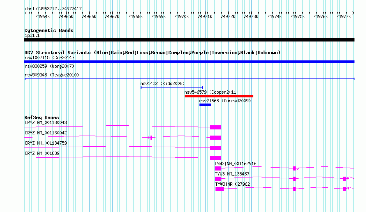This screenshot has width=366, height=212.
Task: Click the 74966k ruler tick label
Action: (x=89, y=16)
